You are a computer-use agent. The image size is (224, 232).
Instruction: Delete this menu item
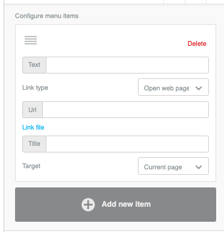pos(197,43)
